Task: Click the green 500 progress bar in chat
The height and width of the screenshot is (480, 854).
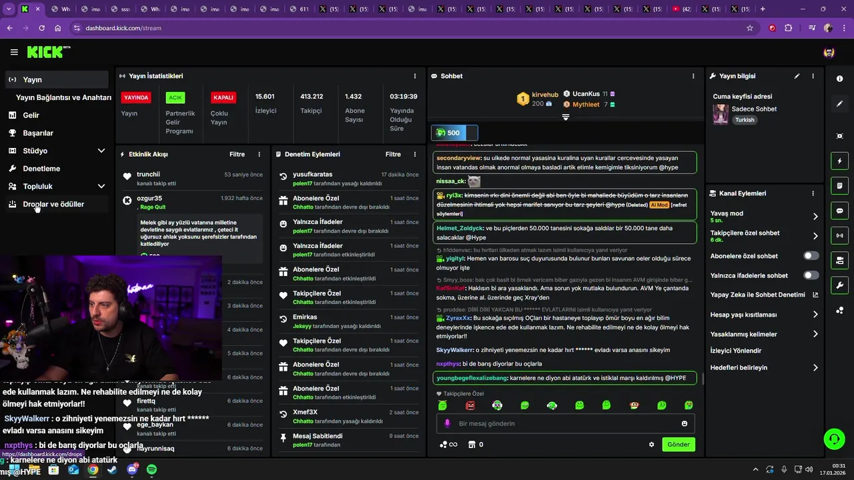Action: click(x=454, y=133)
